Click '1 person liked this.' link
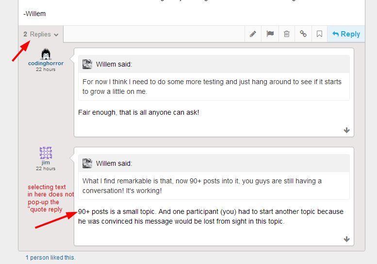Screen dimensions: 377x264 [50, 258]
